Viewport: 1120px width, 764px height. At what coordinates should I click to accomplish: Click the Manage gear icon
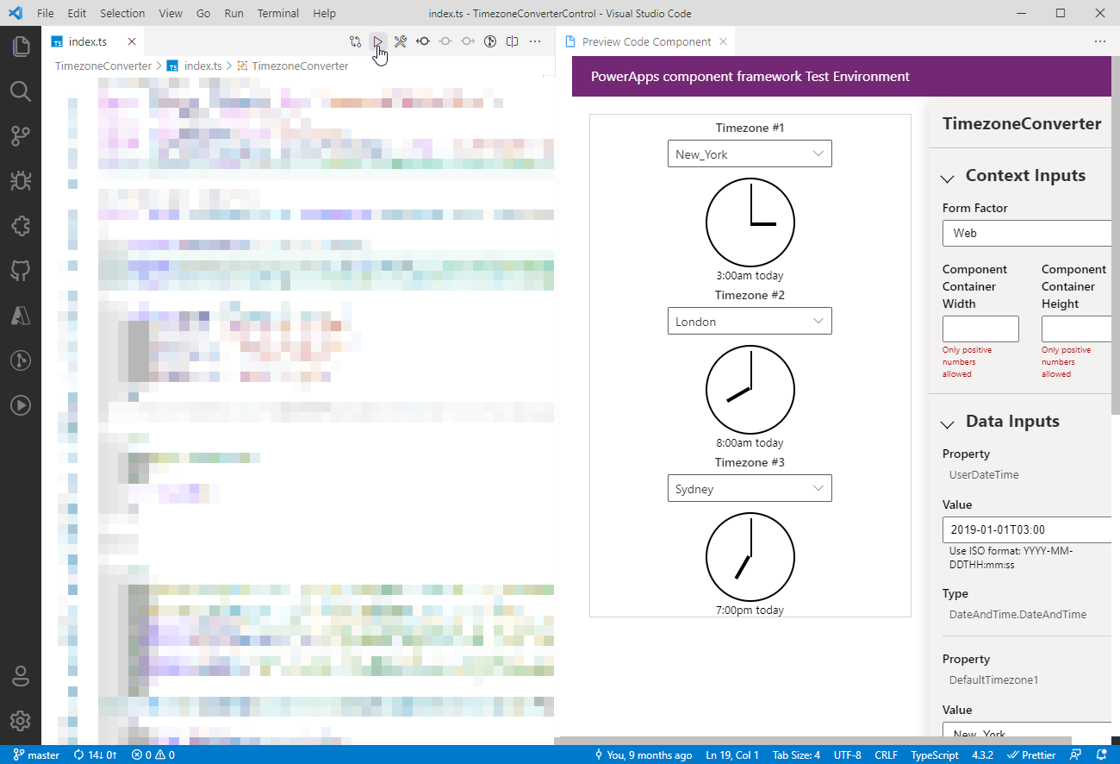pos(21,721)
